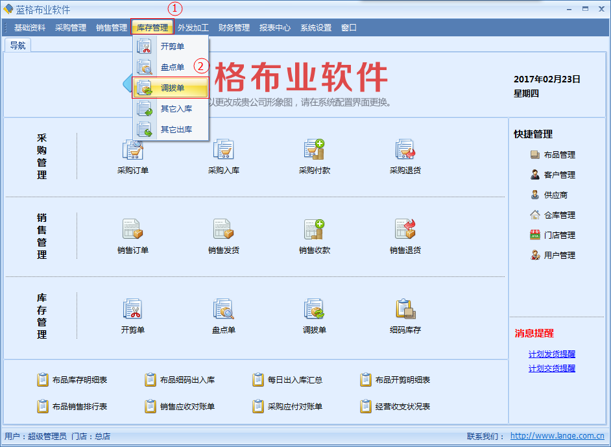Screen dimensions: 611x447
Task: Open the 布品销售排行表 report
Action: 72,407
